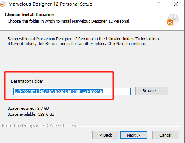This screenshot has width=185, height=143.
Task: Minimize the setup window
Action: (x=142, y=4)
